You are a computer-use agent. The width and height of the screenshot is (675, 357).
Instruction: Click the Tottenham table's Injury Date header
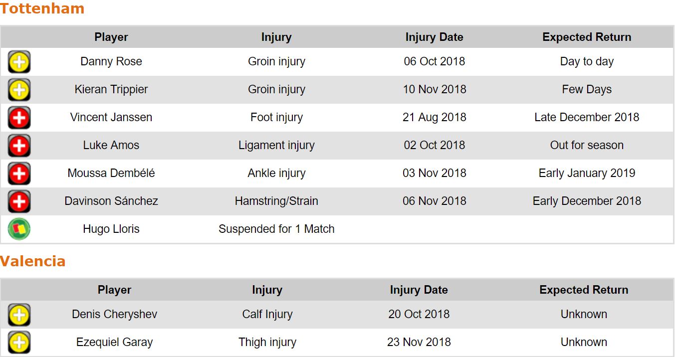434,37
